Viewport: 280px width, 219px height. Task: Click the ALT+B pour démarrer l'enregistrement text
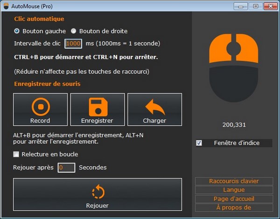(78, 138)
